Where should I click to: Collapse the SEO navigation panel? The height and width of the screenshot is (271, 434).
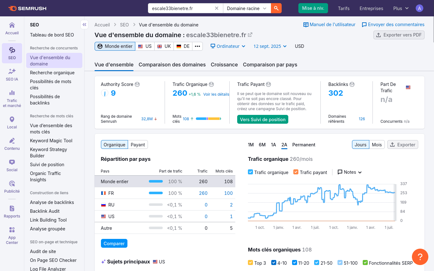click(84, 25)
